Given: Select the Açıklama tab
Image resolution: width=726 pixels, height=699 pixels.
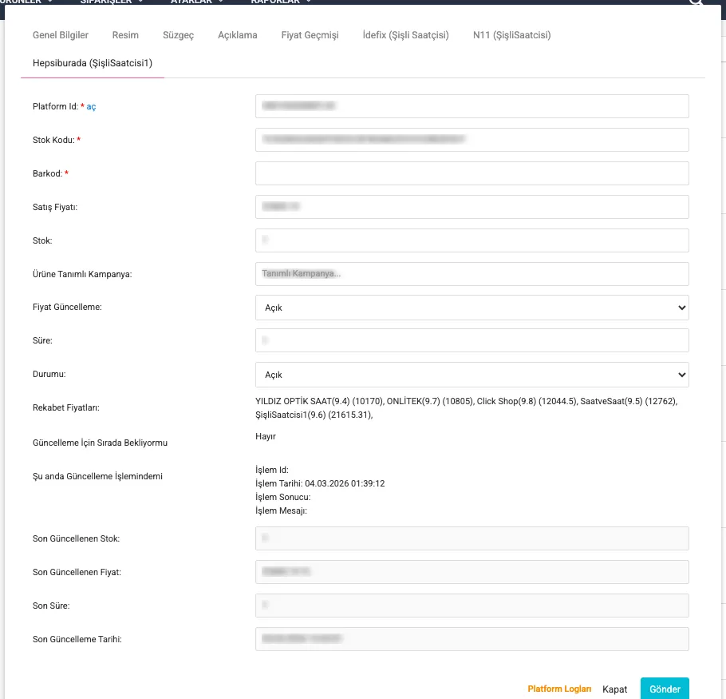Looking at the screenshot, I should click(x=238, y=35).
